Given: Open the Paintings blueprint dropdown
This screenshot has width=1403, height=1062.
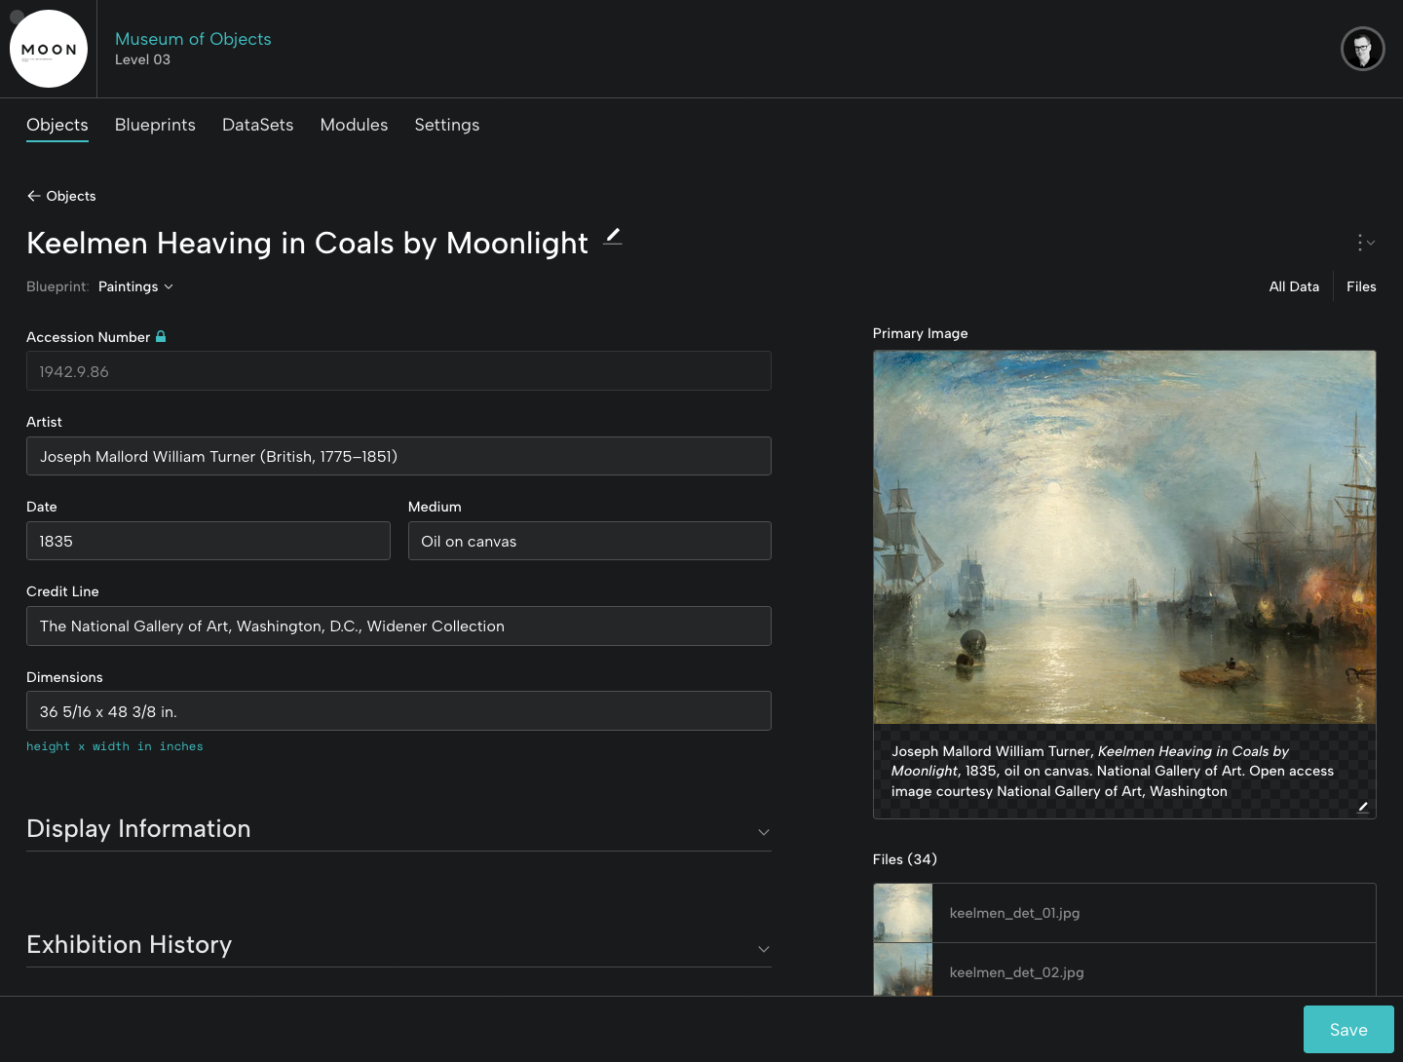Looking at the screenshot, I should click(x=135, y=286).
